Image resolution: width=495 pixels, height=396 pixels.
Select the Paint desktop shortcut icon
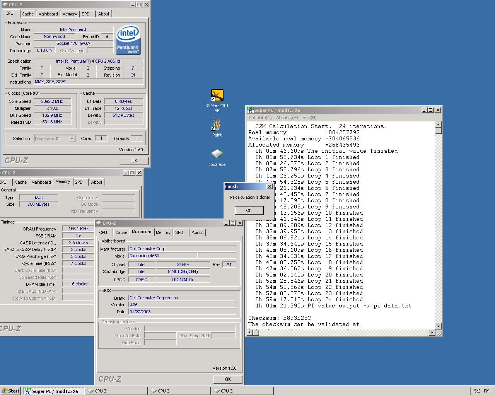click(217, 128)
